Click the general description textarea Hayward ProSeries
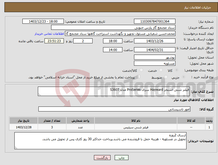Screen dimensions: 218x165 coord(114,91)
